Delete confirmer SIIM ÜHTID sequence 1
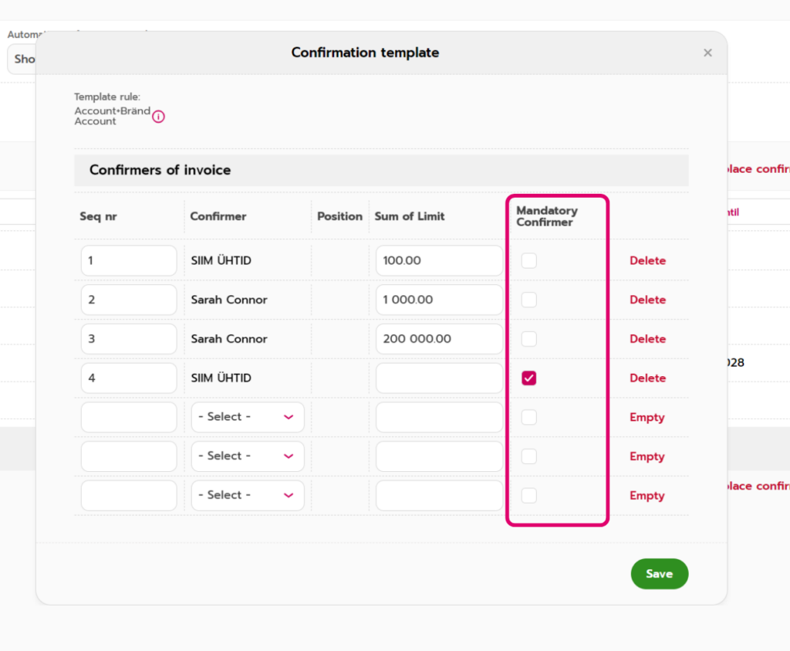The width and height of the screenshot is (790, 651). [647, 261]
